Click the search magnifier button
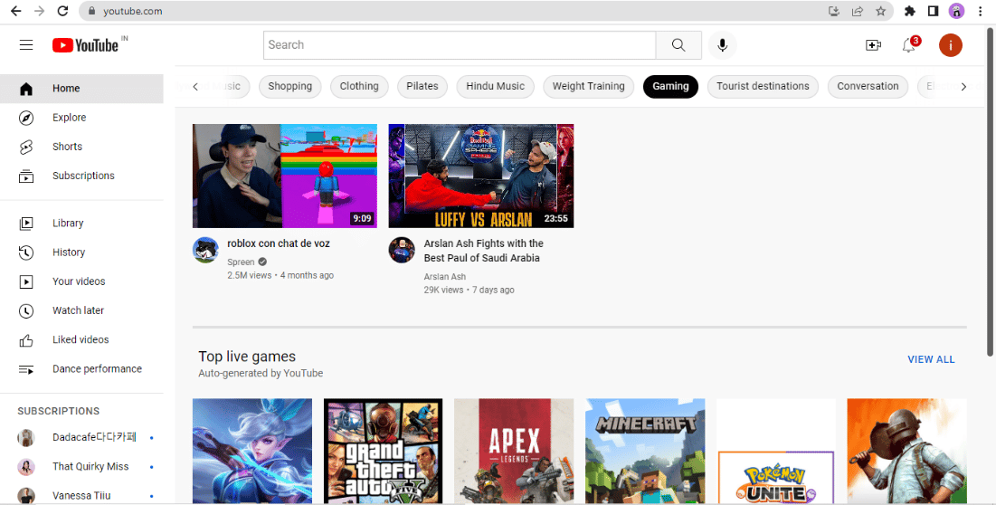Viewport: 996px width, 505px height. [678, 45]
